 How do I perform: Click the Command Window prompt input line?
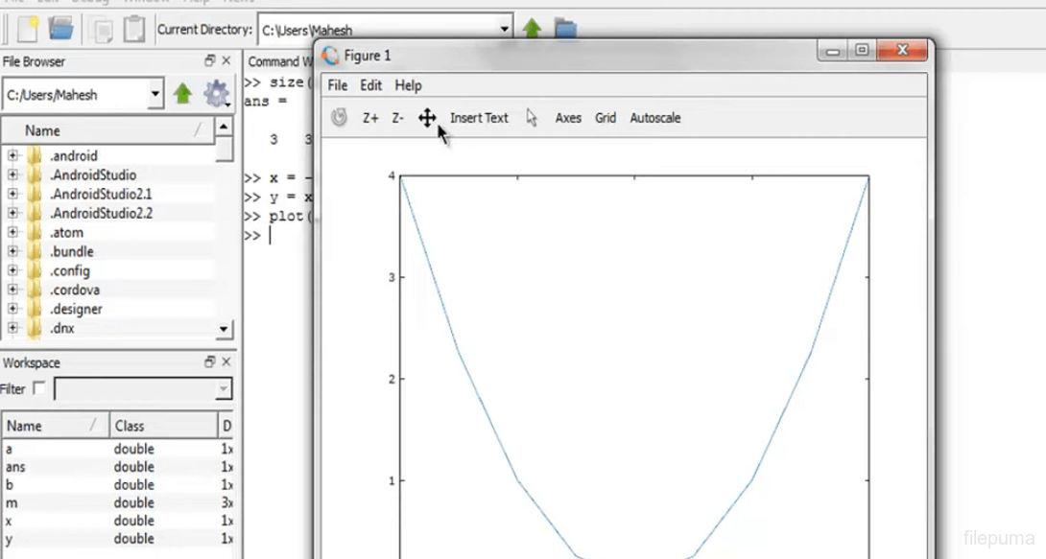click(x=279, y=235)
